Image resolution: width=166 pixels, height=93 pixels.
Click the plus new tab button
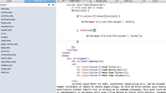point(58,1)
